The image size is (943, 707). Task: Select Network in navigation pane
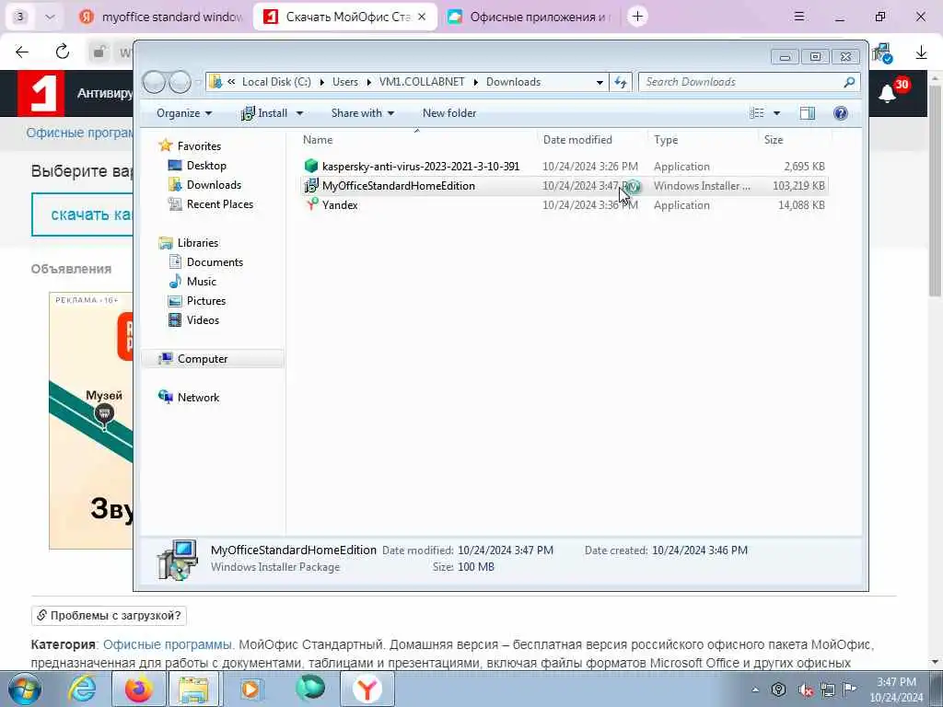point(198,398)
